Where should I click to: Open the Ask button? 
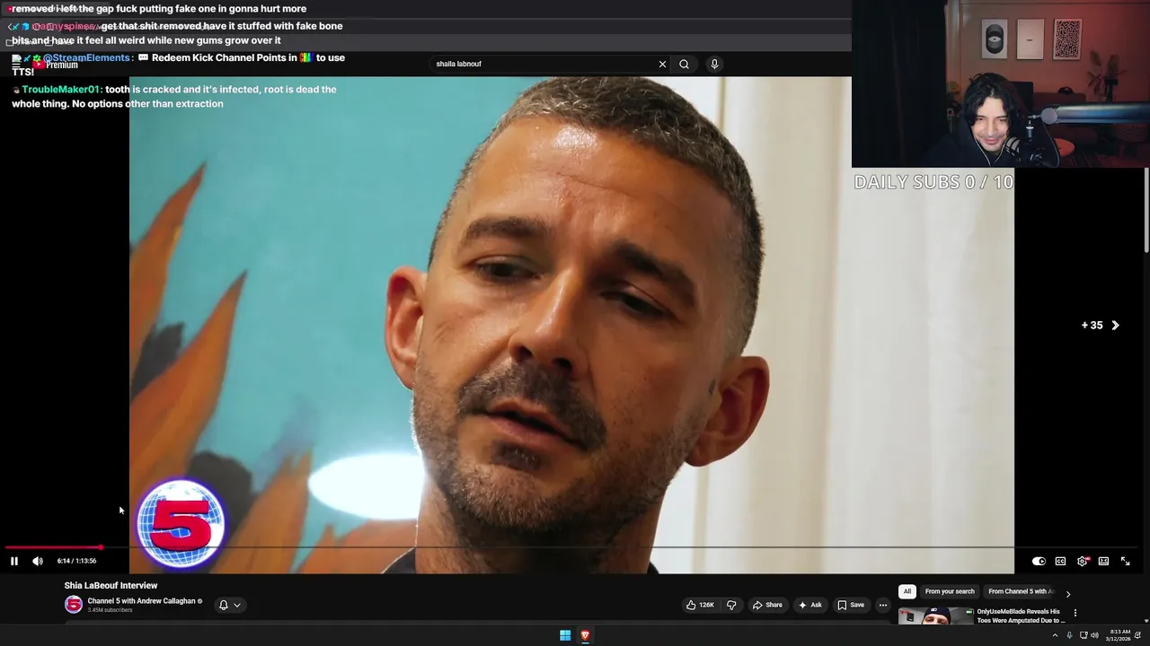[809, 605]
